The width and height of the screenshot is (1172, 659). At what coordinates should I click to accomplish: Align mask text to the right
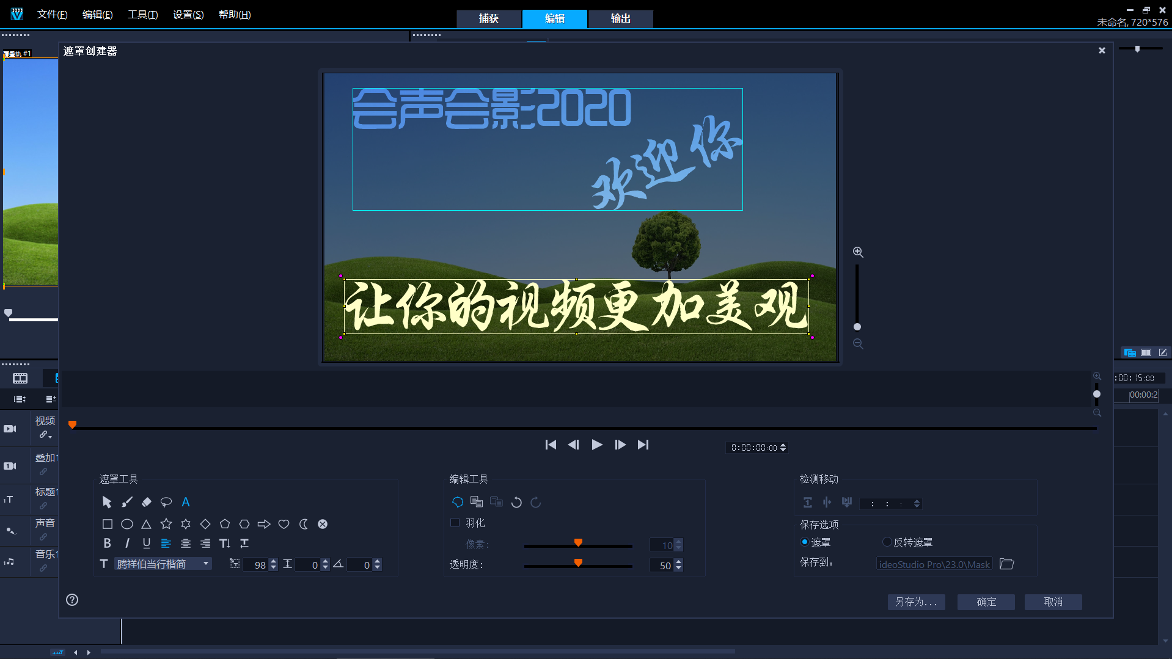(x=205, y=543)
